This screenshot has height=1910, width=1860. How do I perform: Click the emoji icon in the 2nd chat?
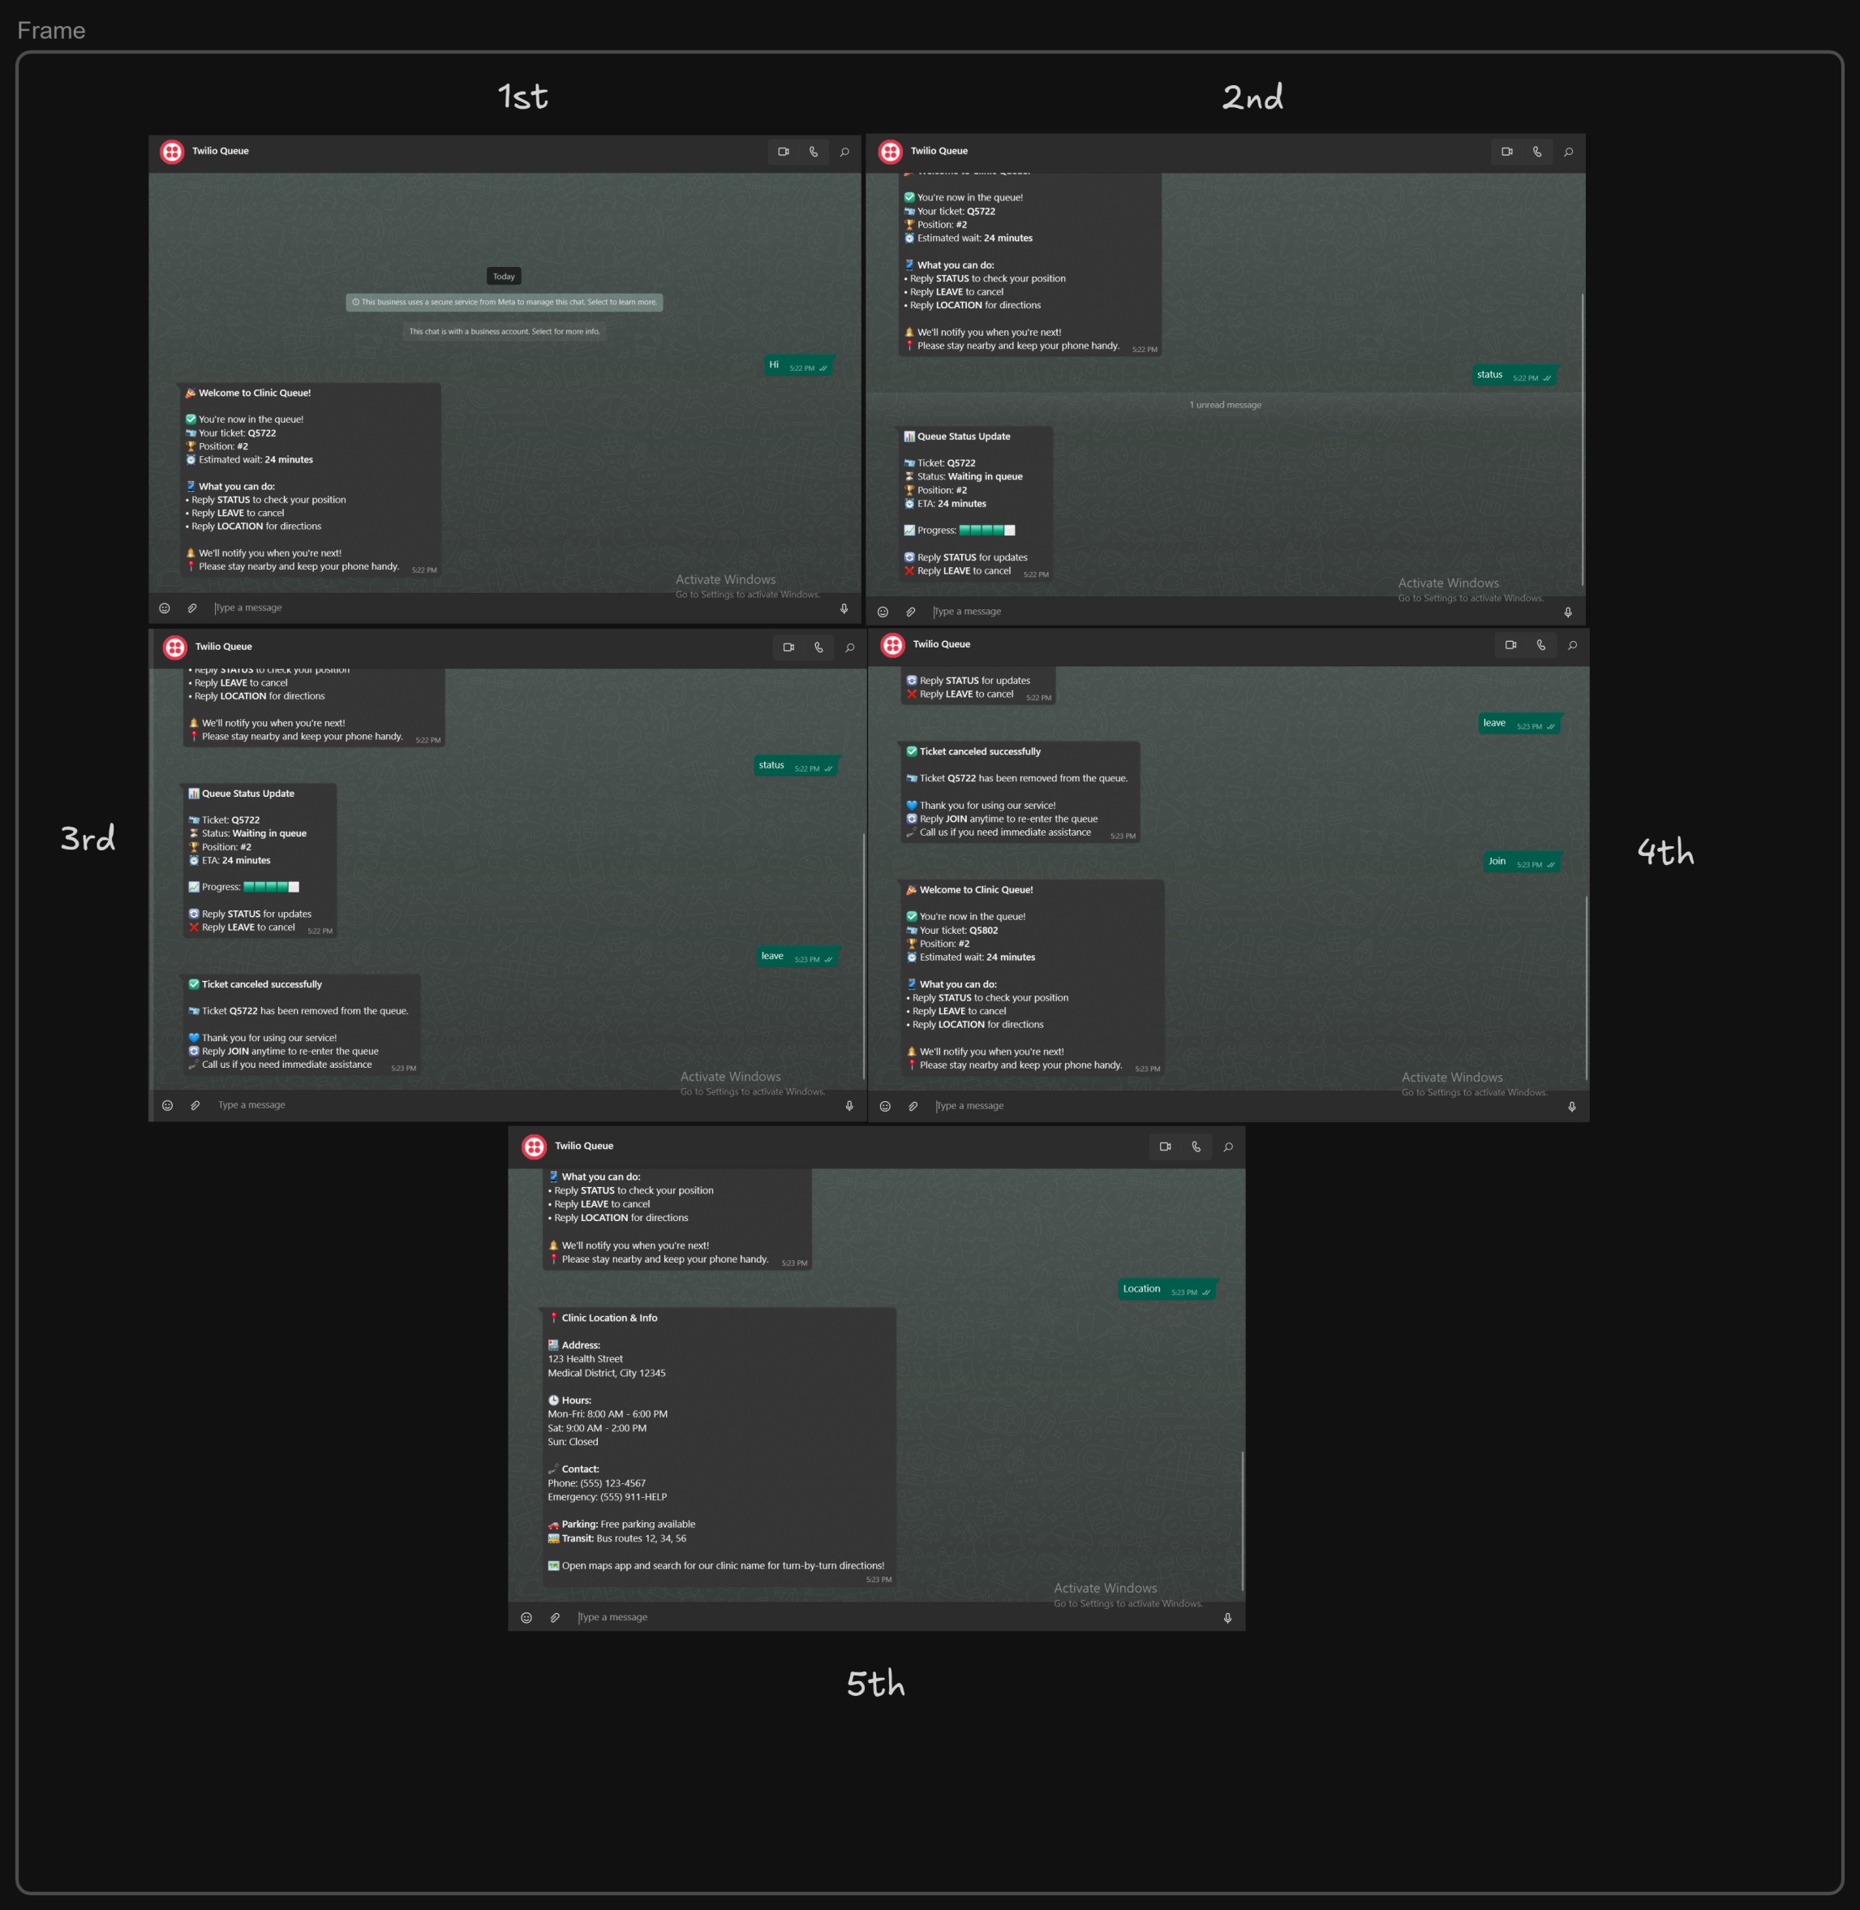click(883, 612)
